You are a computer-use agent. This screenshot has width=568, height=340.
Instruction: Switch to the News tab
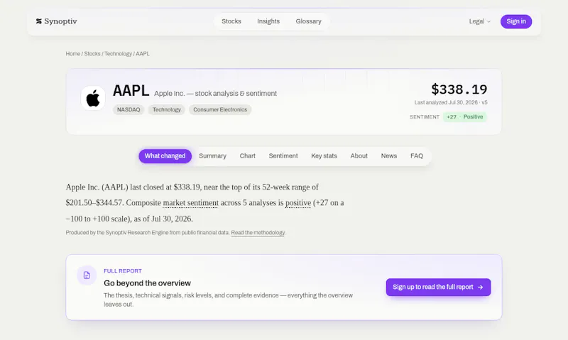click(388, 156)
